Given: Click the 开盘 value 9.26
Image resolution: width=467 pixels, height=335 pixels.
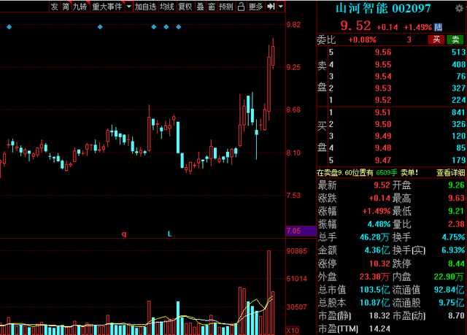Looking at the screenshot, I should 456,185.
